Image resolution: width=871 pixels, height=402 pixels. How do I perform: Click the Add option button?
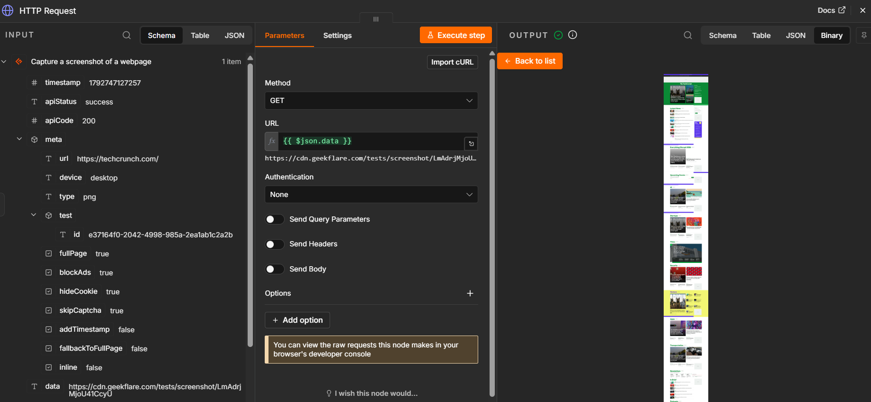(x=297, y=320)
